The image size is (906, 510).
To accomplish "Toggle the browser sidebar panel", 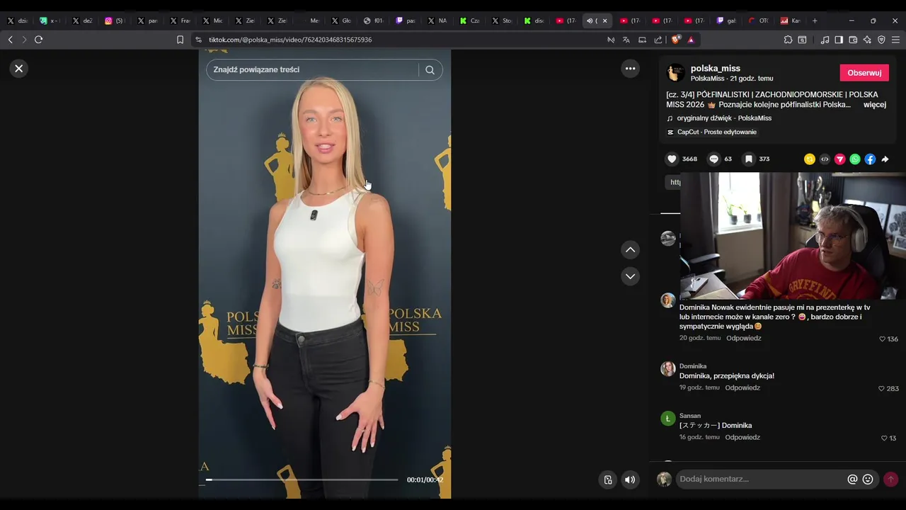I will (x=839, y=40).
